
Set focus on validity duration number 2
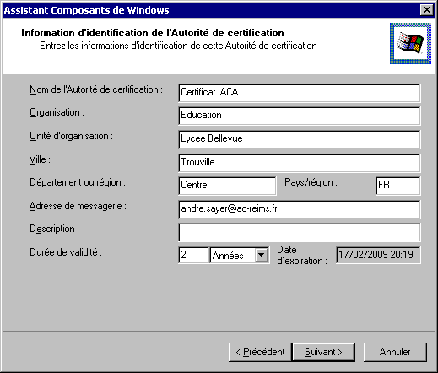point(194,255)
